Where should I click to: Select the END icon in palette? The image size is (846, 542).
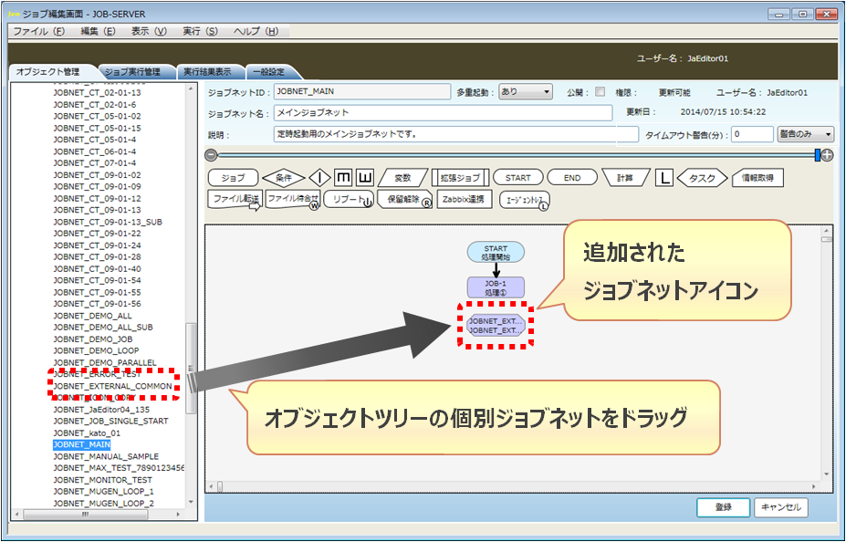571,178
